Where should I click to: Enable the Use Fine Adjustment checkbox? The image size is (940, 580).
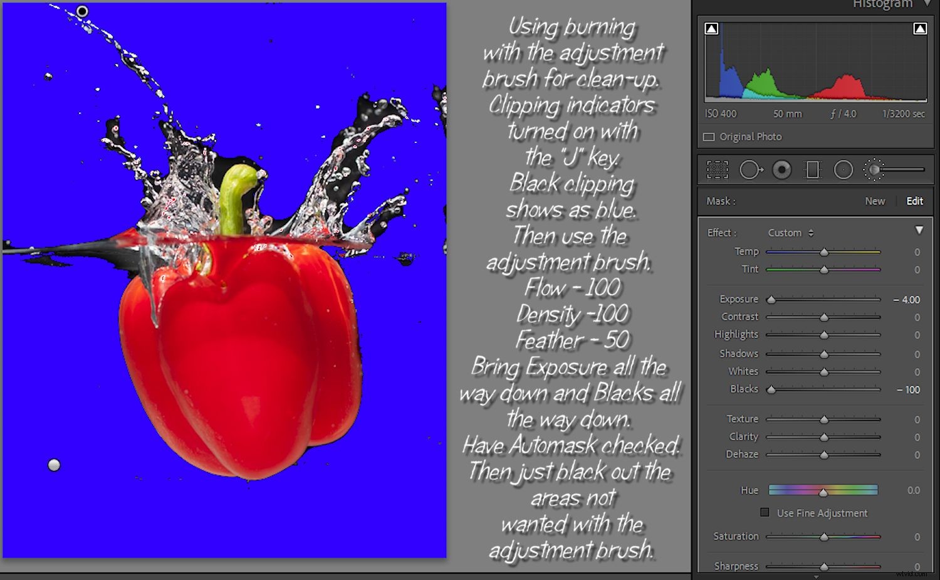pyautogui.click(x=765, y=512)
